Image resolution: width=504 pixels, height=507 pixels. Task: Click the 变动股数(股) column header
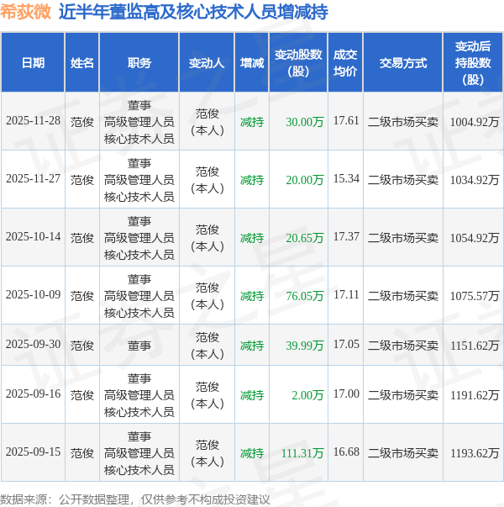[298, 63]
